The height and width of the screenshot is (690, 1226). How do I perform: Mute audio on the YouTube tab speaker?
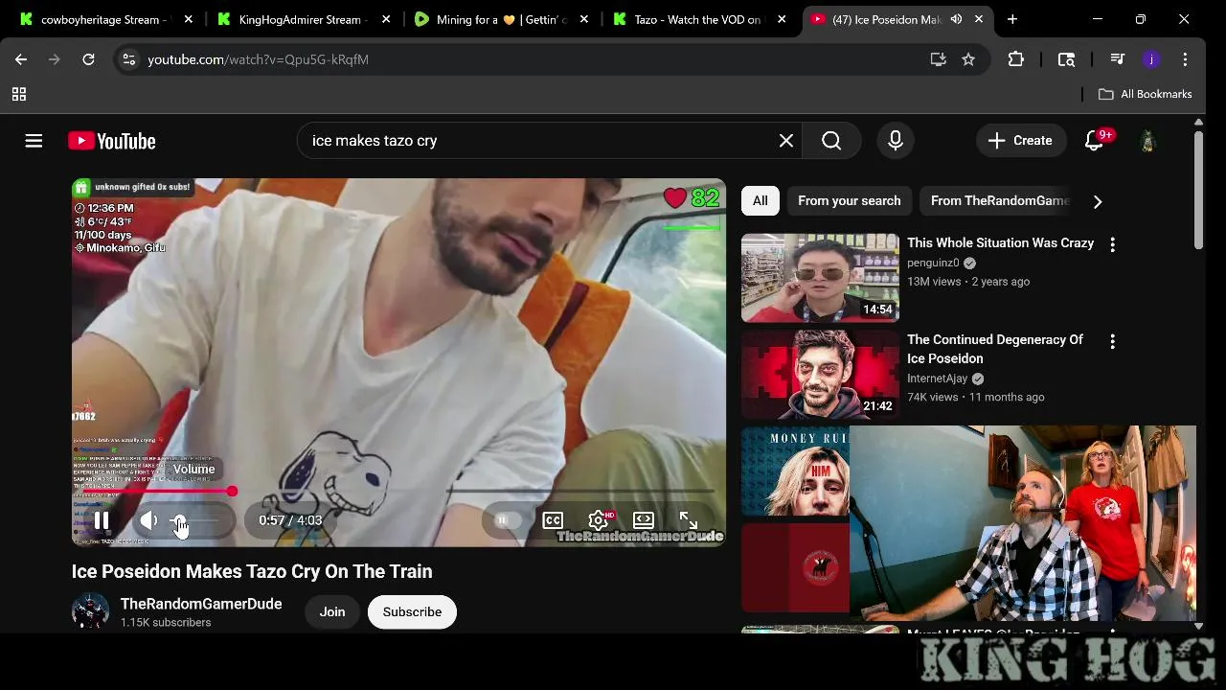coord(956,19)
